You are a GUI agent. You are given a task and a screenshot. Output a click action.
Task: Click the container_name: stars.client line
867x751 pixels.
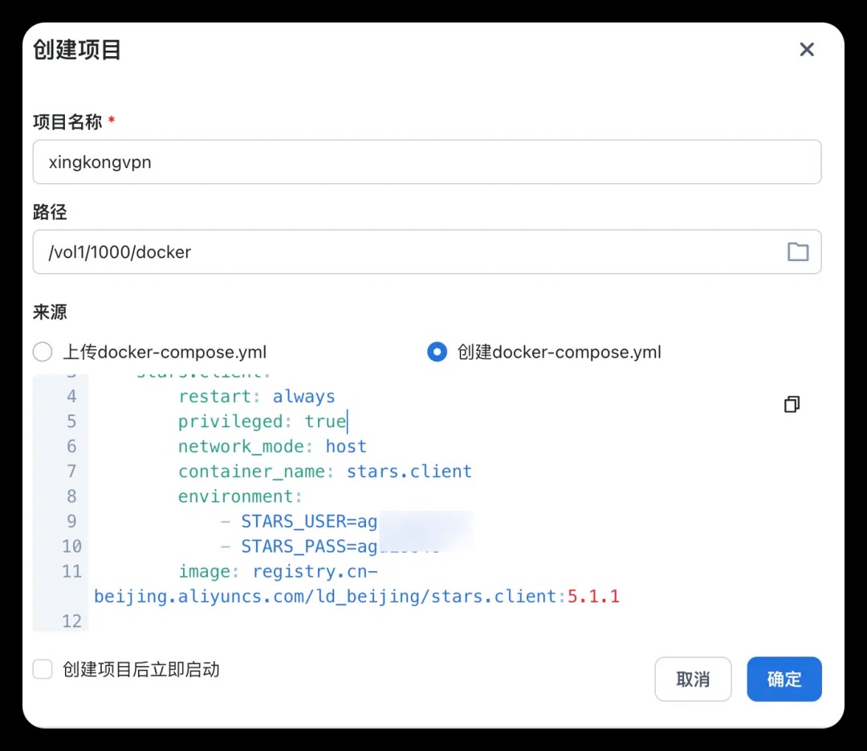(324, 471)
